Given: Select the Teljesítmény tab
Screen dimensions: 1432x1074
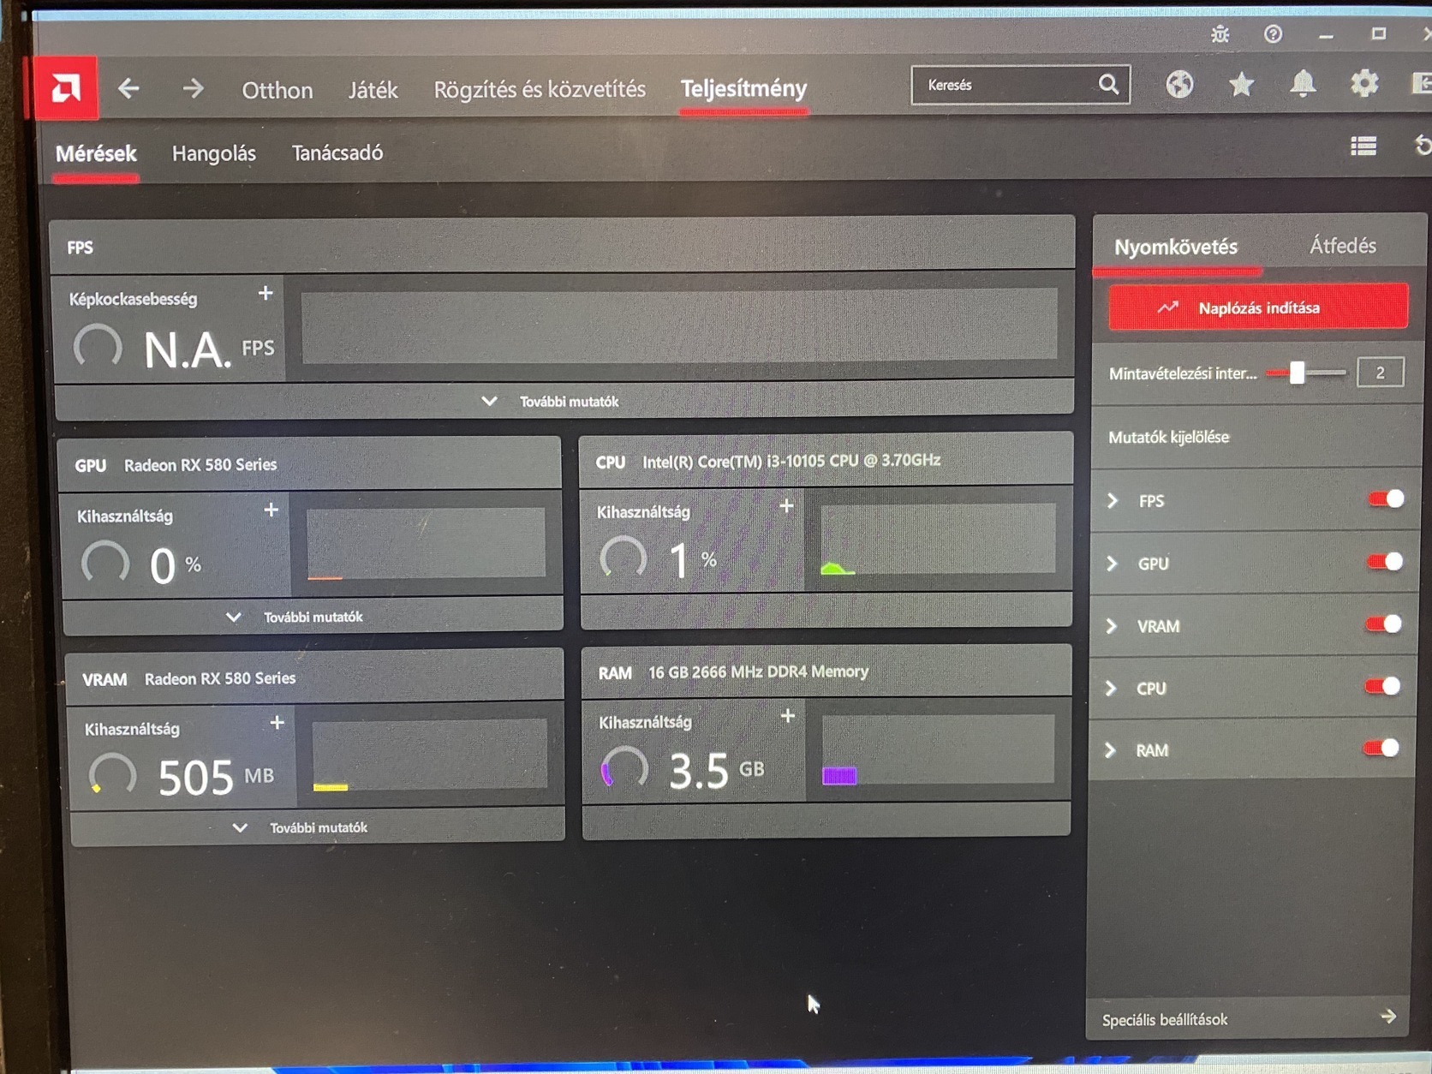Looking at the screenshot, I should pyautogui.click(x=743, y=88).
